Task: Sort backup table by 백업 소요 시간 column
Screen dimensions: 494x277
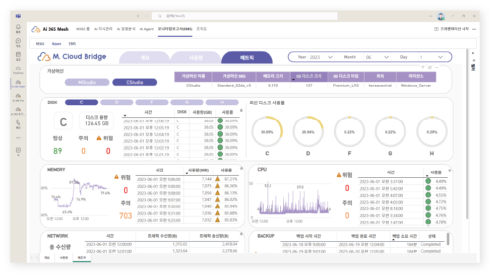Action: (404, 236)
